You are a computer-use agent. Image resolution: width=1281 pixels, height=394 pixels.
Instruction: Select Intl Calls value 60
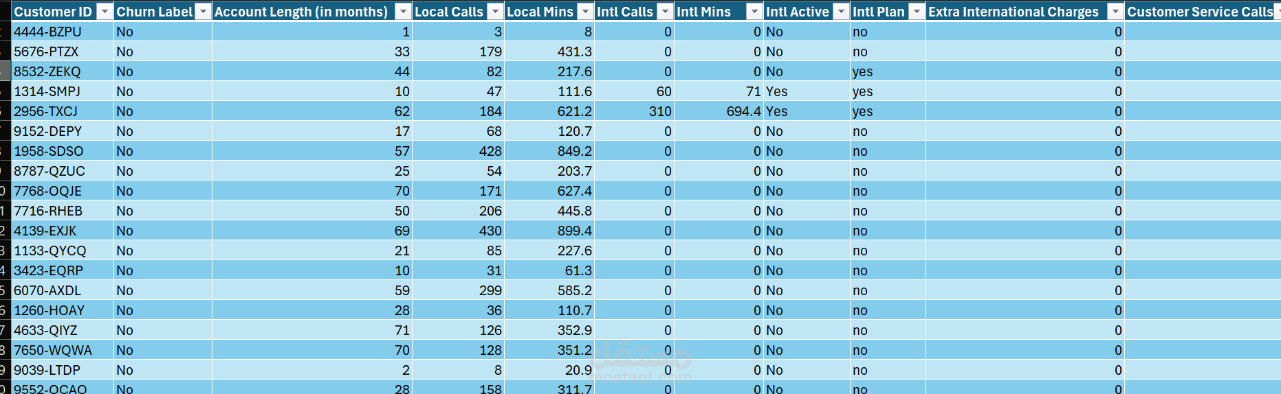tap(634, 91)
